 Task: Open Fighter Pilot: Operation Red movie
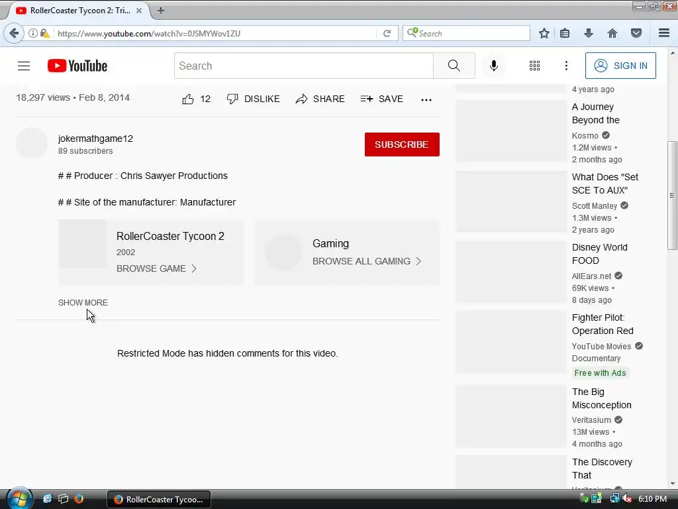(603, 324)
